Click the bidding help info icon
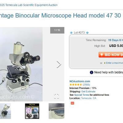Screen dimensions: 123x123 [91, 72]
